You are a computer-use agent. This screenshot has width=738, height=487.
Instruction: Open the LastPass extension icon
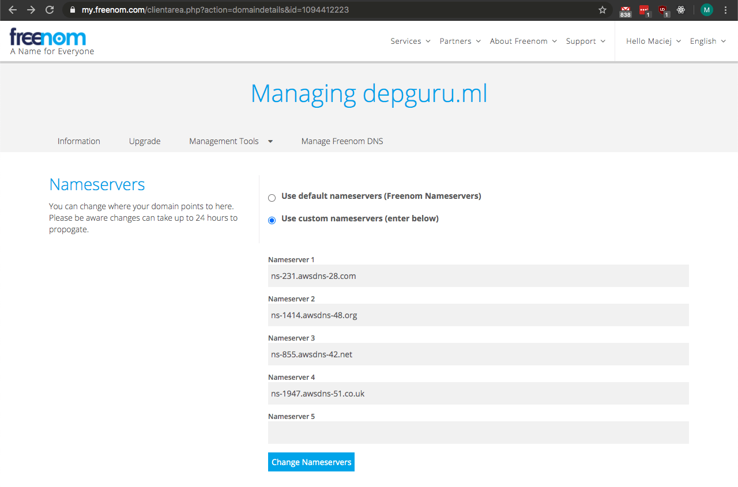tap(645, 10)
